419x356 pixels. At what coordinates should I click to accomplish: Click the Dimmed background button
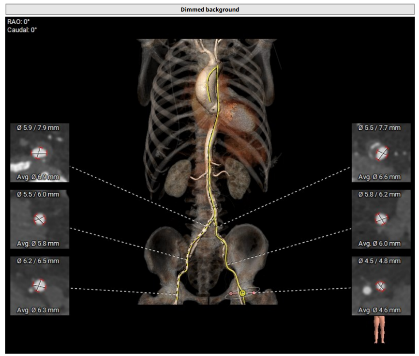coord(210,10)
